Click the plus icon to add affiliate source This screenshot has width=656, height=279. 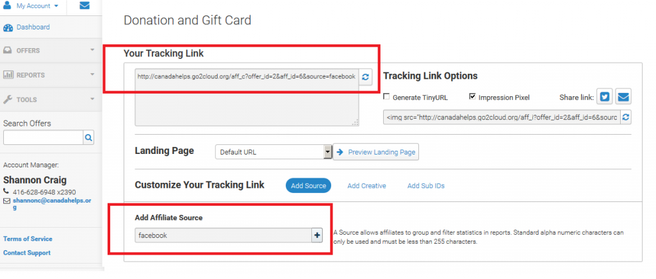[x=316, y=235]
